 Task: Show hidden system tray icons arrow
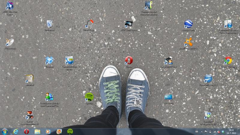[202, 132]
